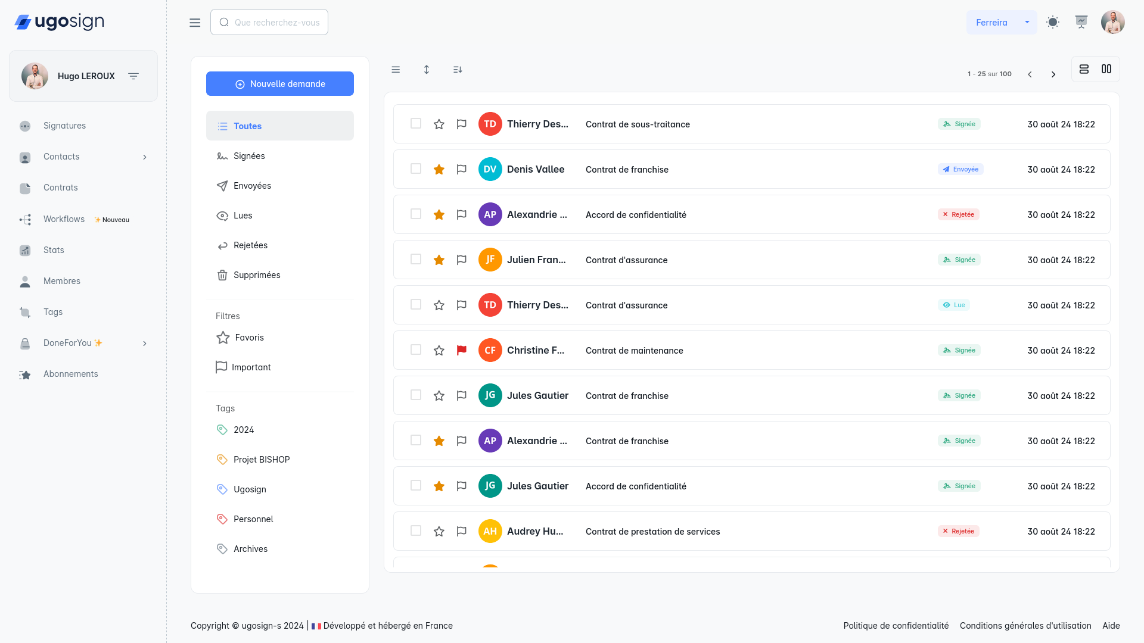Switch theme with the sun icon
Screen dimensions: 1144x643
[x=1053, y=23]
